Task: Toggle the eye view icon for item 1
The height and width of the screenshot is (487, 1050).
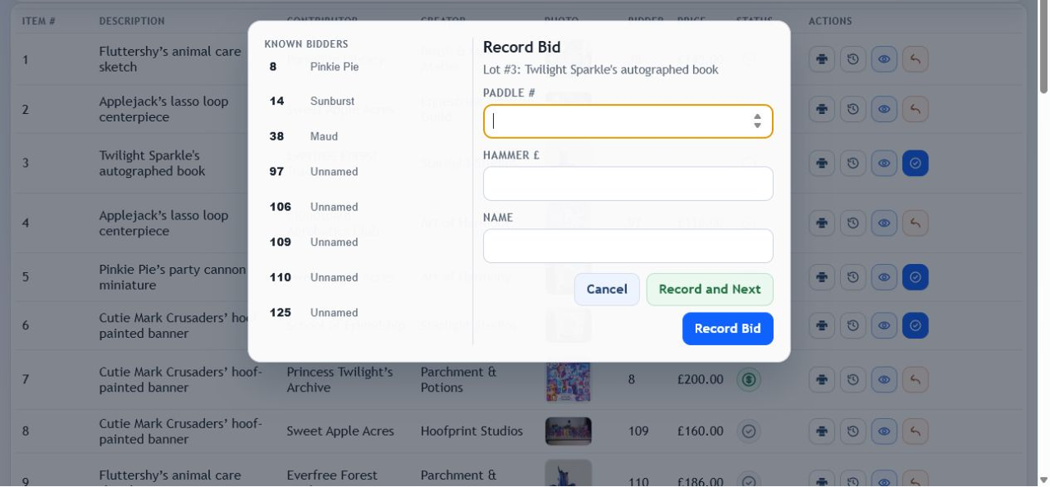Action: pos(884,59)
